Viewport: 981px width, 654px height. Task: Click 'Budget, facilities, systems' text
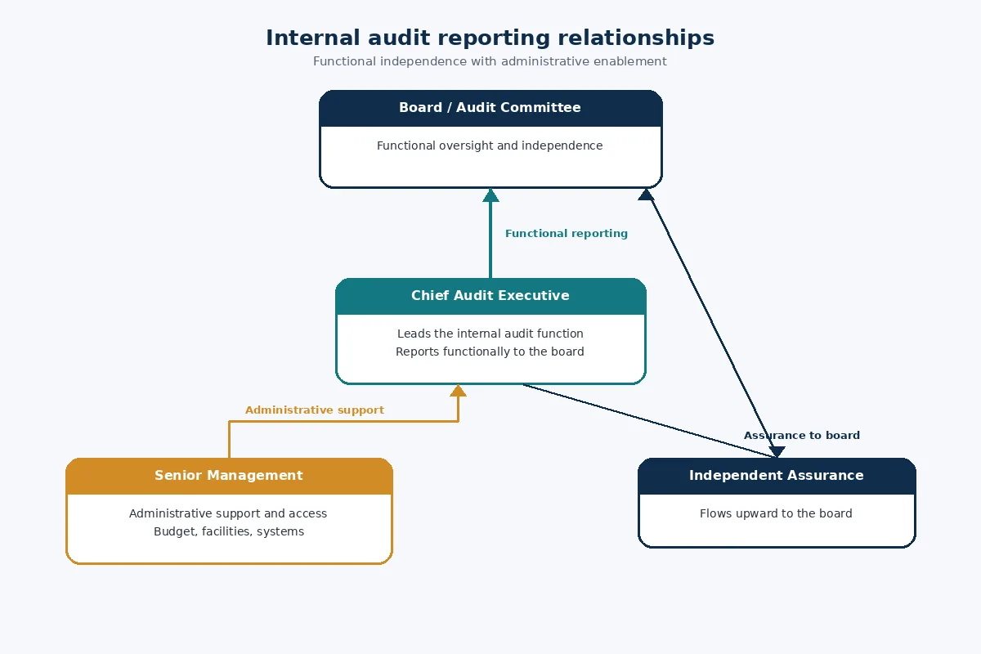(229, 531)
